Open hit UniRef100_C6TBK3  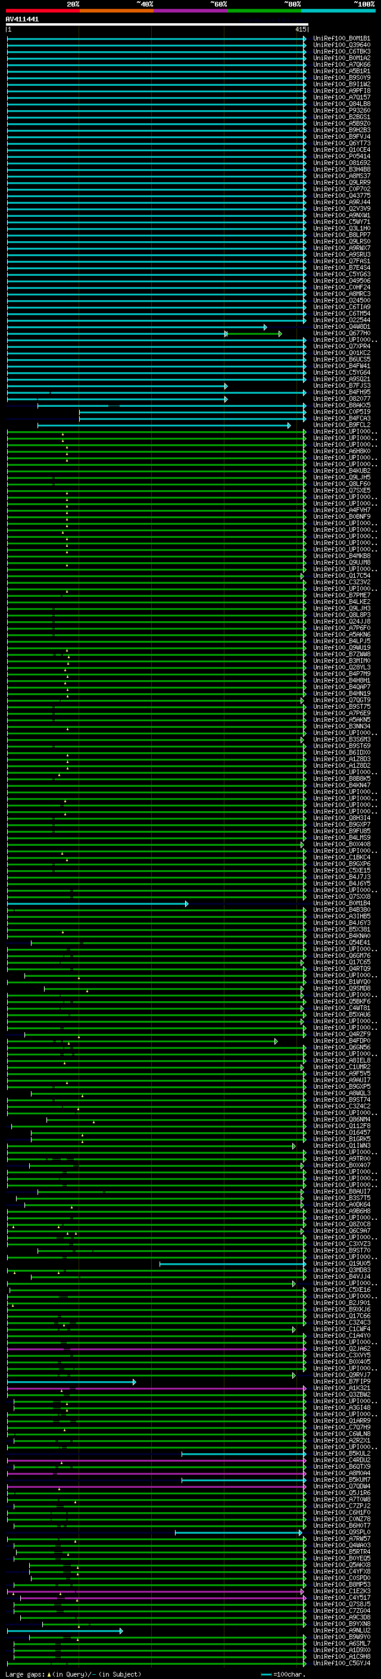click(341, 51)
